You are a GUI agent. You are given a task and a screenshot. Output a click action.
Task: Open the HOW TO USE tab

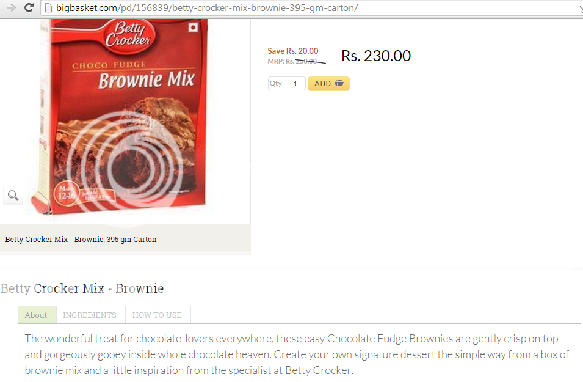coord(158,315)
